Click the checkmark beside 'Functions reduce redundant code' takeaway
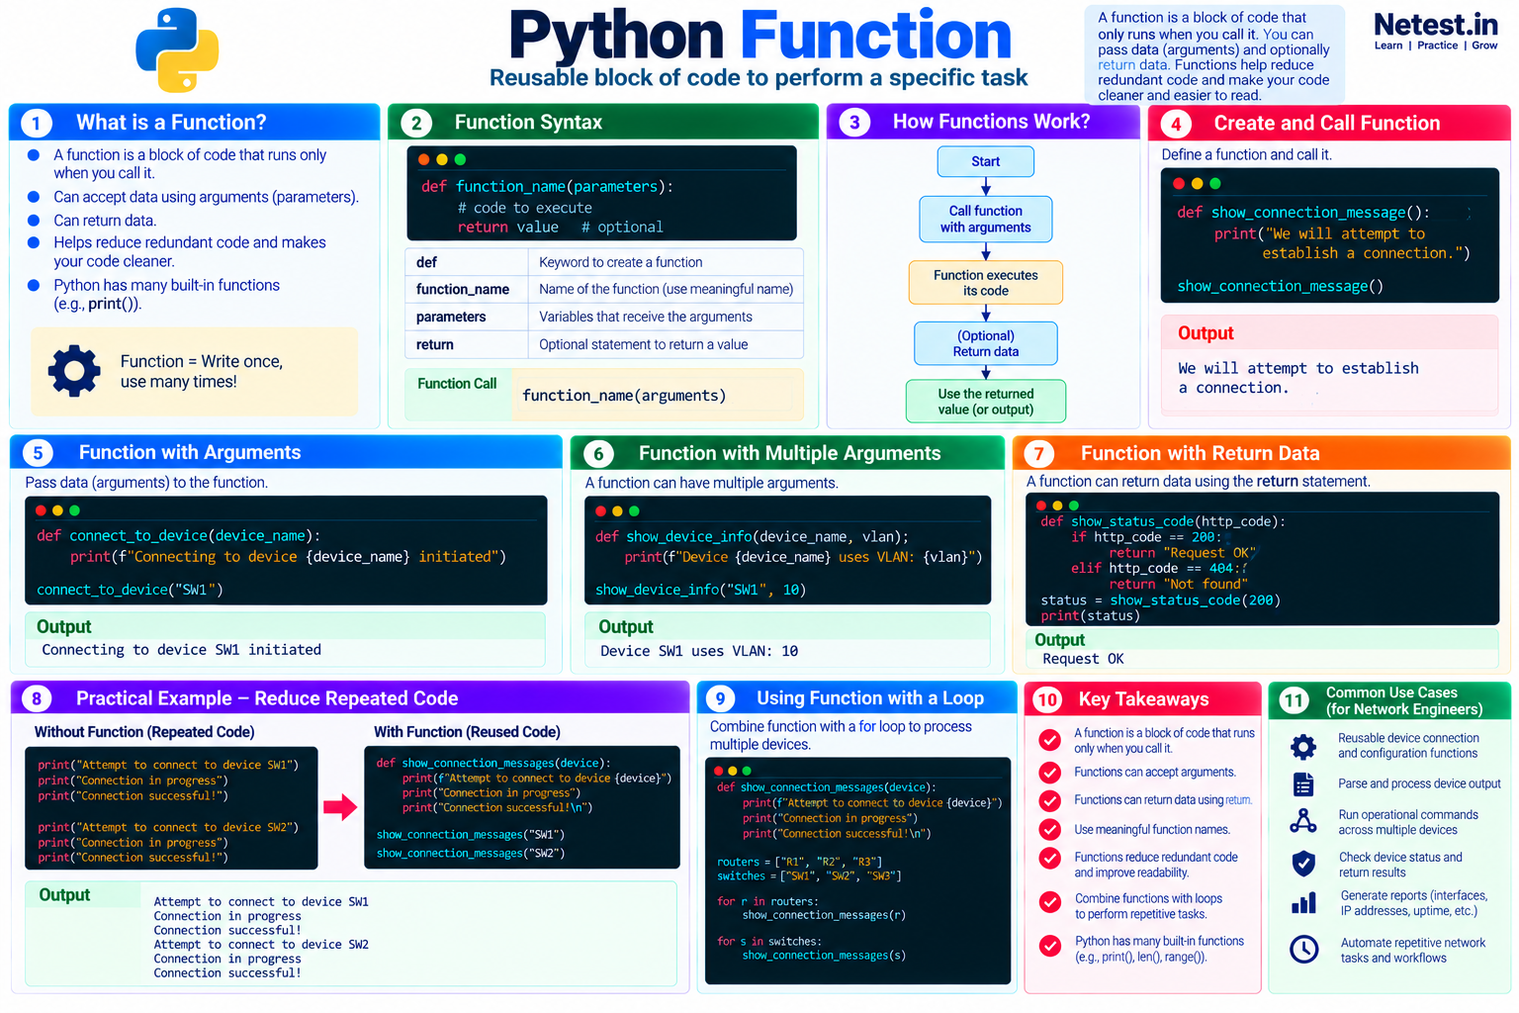Screen dimensions: 1519x1013 point(1050,859)
